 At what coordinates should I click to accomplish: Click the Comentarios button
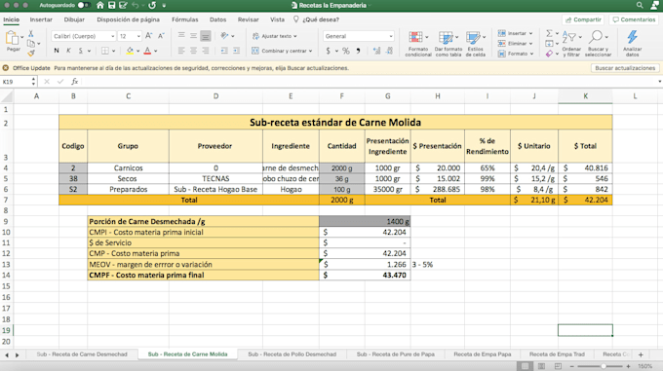[x=634, y=19]
